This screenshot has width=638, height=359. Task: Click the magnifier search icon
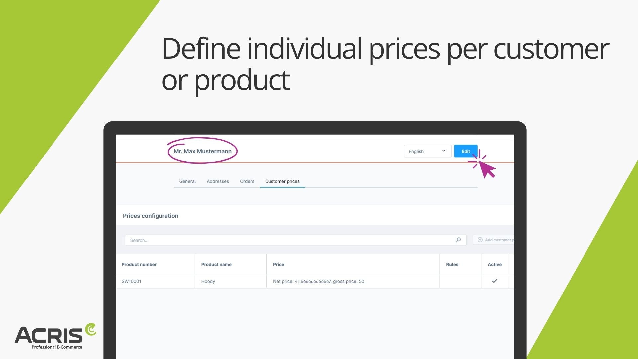tap(458, 240)
